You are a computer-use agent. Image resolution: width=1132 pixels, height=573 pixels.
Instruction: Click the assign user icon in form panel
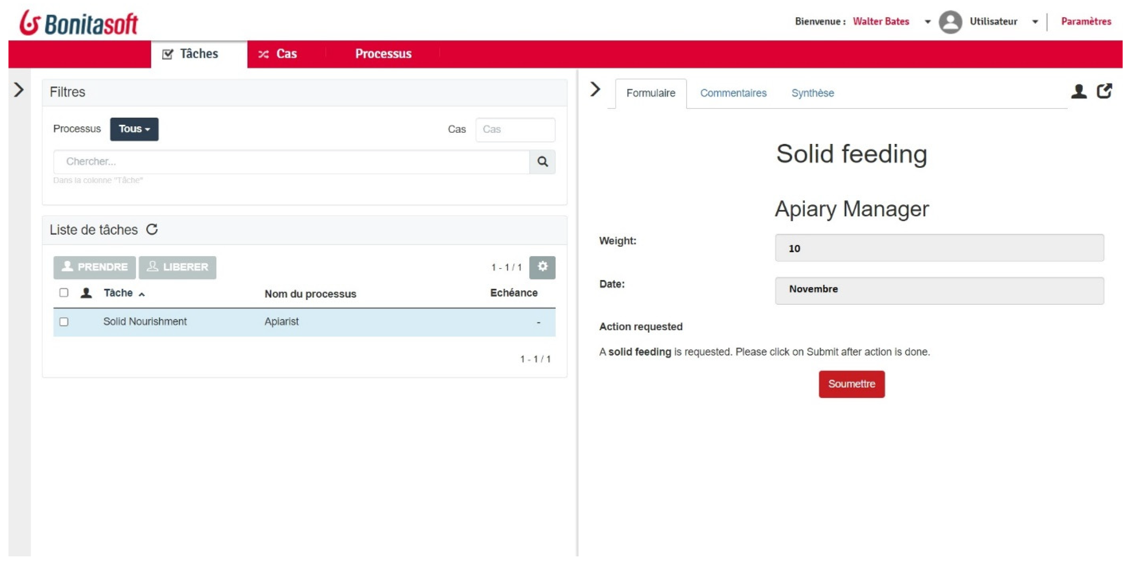point(1078,91)
